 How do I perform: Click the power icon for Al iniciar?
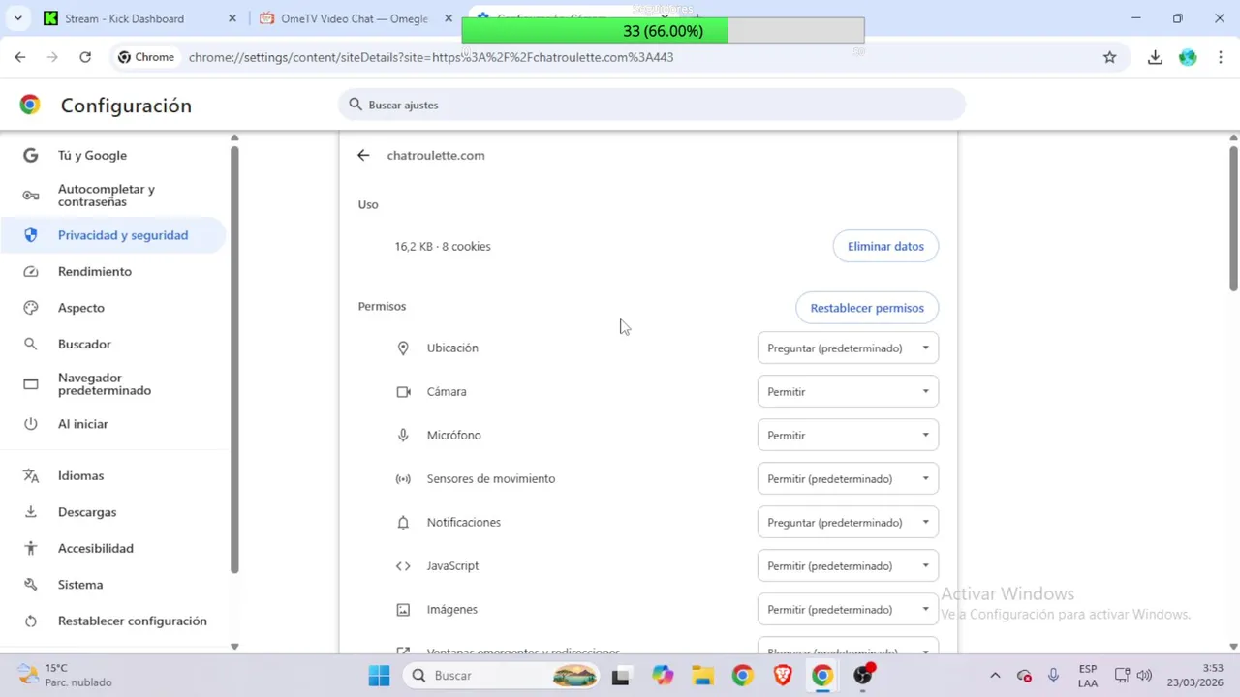30,424
